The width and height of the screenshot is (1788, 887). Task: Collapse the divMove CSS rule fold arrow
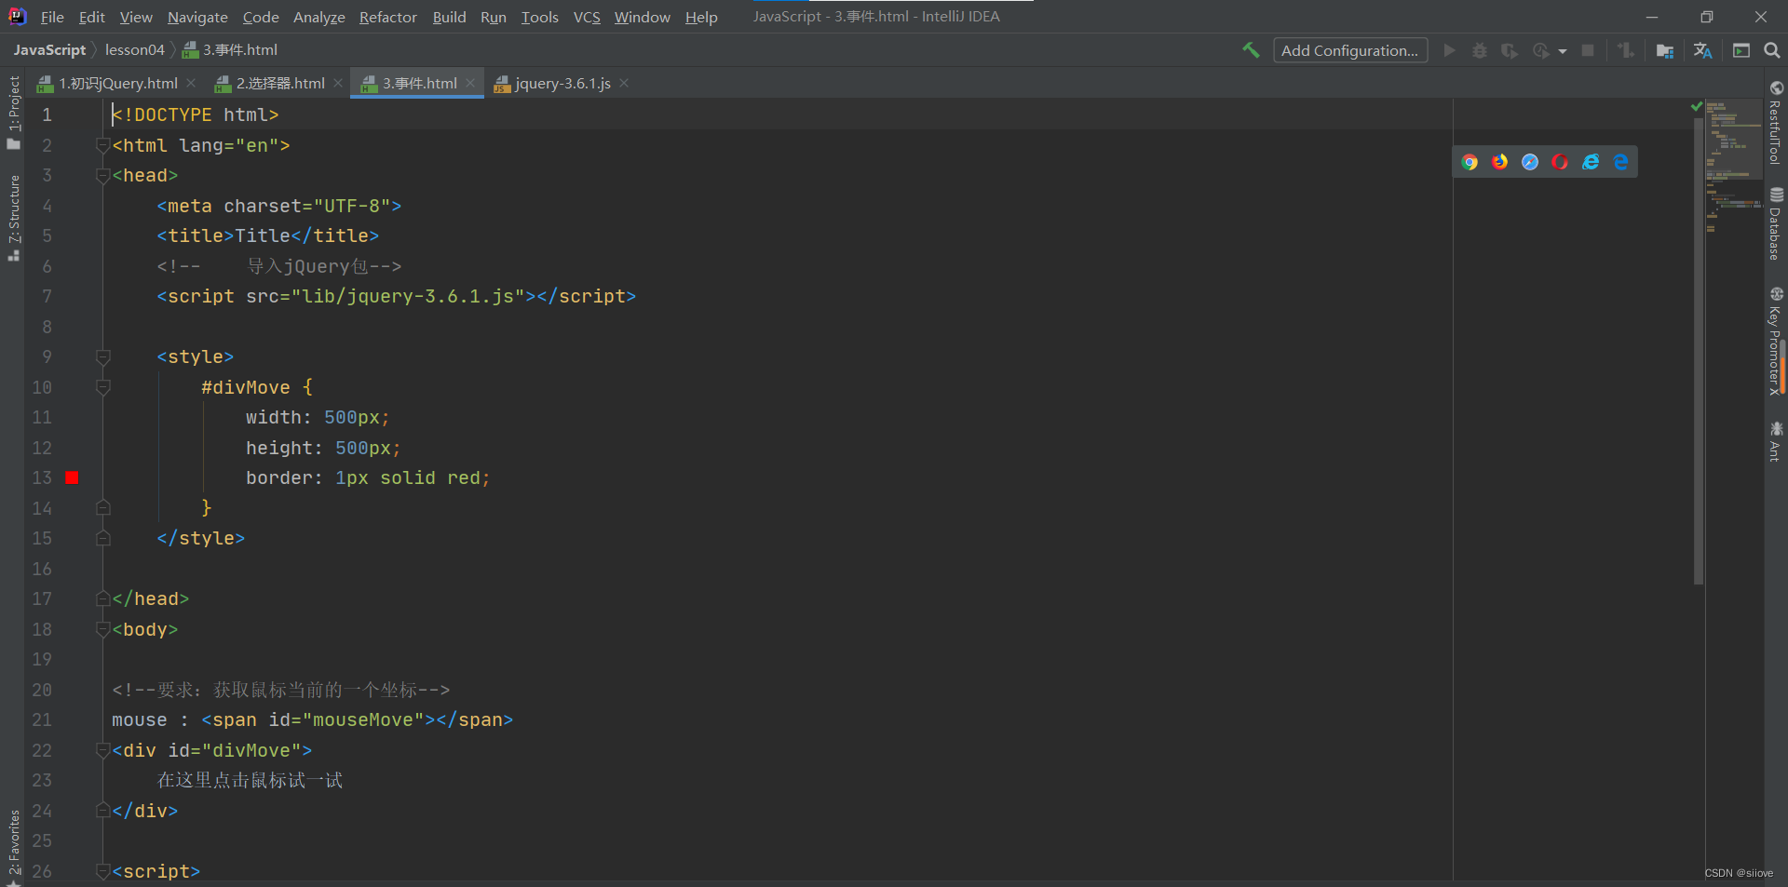(x=103, y=388)
